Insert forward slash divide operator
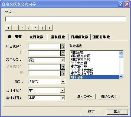Viewport: 131px width, 117px height. 29,28
